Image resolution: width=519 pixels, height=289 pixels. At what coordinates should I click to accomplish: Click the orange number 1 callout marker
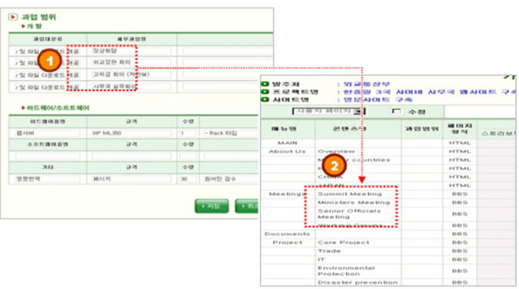click(x=49, y=61)
